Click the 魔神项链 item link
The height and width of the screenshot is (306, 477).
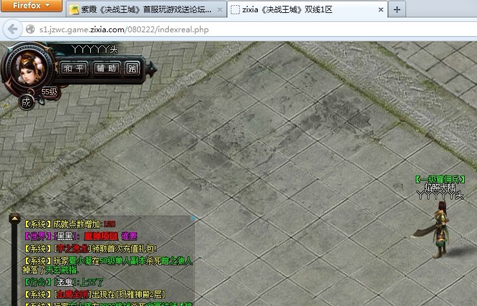coord(101,236)
